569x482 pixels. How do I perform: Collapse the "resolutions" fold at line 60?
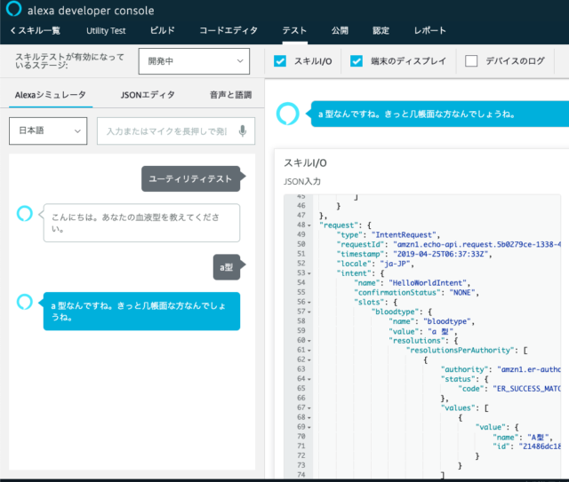pyautogui.click(x=309, y=341)
